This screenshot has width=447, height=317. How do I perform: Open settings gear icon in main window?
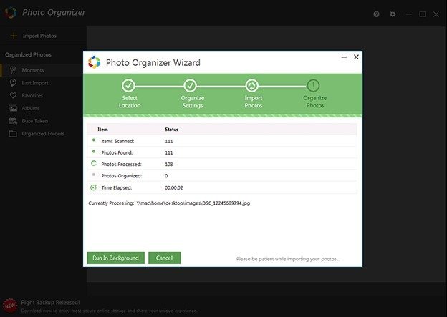tap(393, 14)
